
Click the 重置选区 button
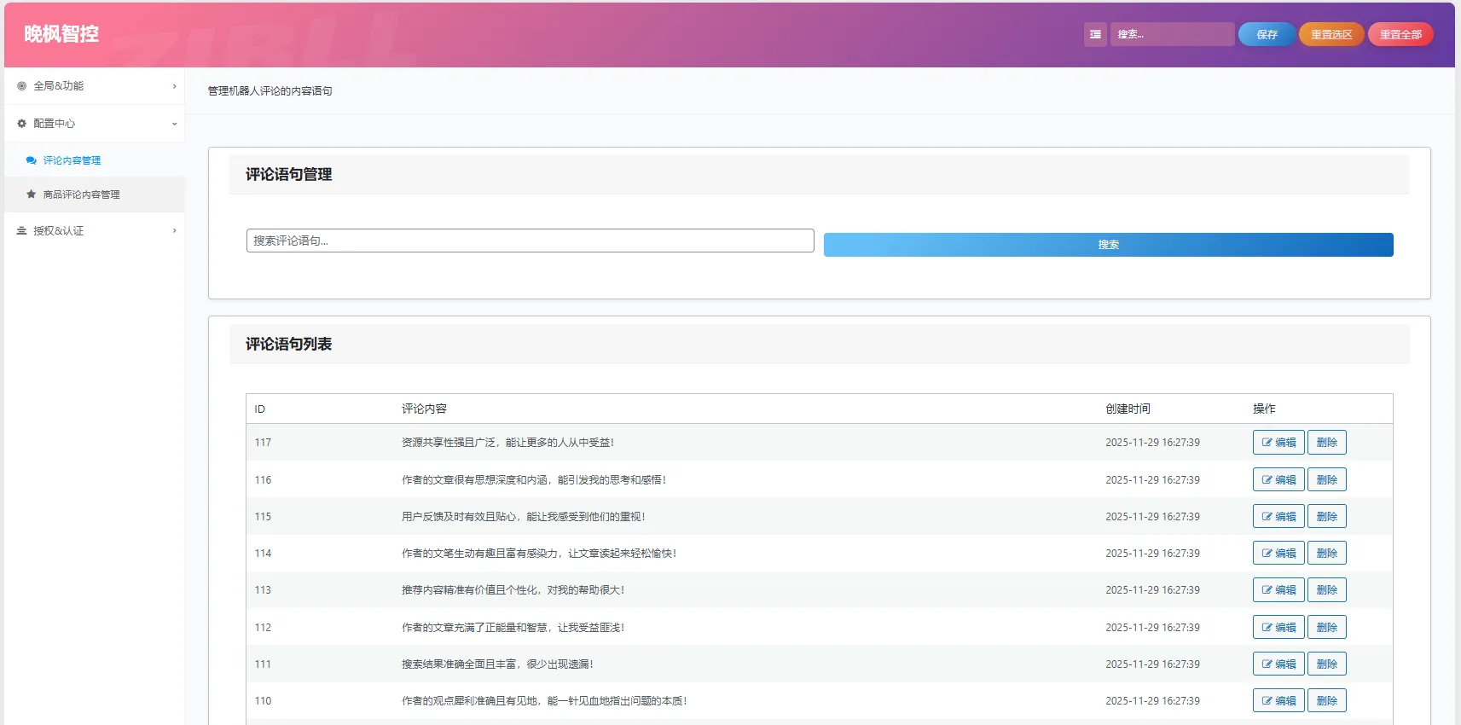(1331, 34)
